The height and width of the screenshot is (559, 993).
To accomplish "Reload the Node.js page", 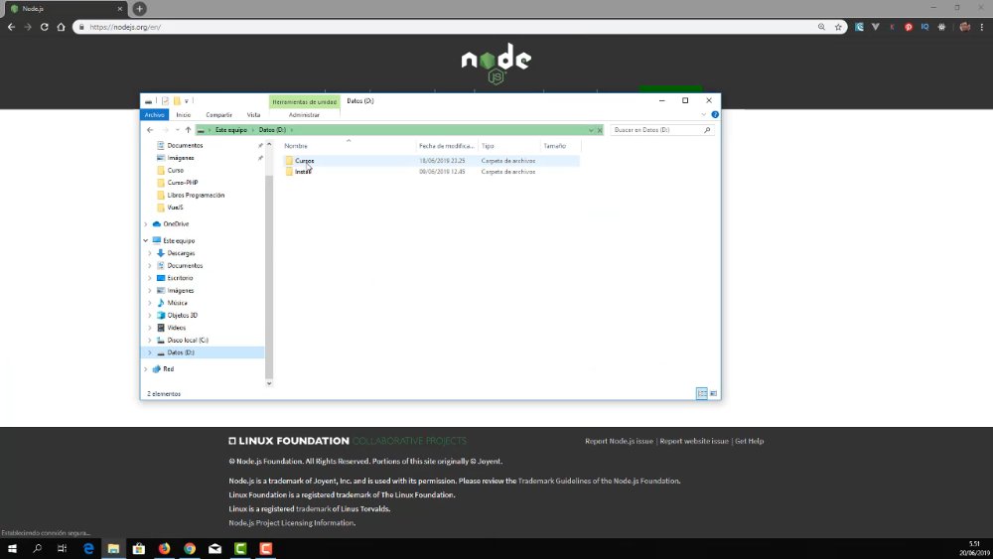I will [x=45, y=27].
